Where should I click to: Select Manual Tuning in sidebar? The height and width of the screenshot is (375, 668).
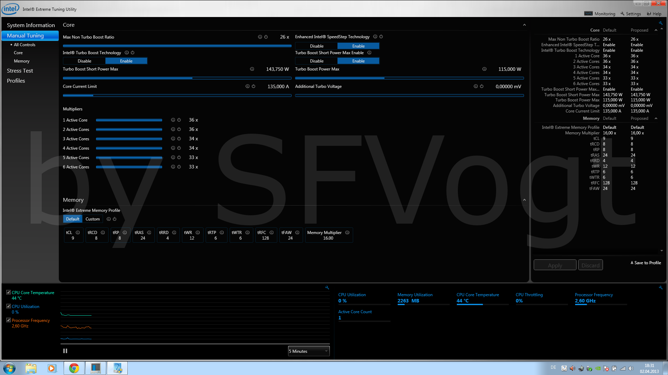point(31,36)
